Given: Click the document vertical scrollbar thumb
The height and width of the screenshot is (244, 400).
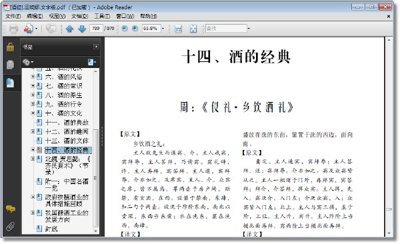Looking at the screenshot, I should coord(389,209).
